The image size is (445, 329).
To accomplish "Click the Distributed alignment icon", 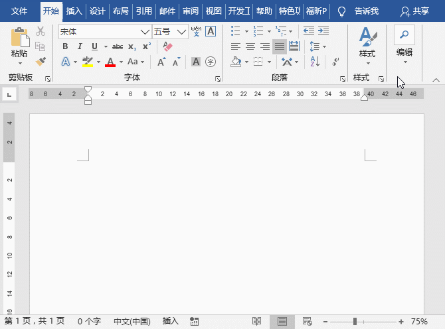I will click(294, 46).
